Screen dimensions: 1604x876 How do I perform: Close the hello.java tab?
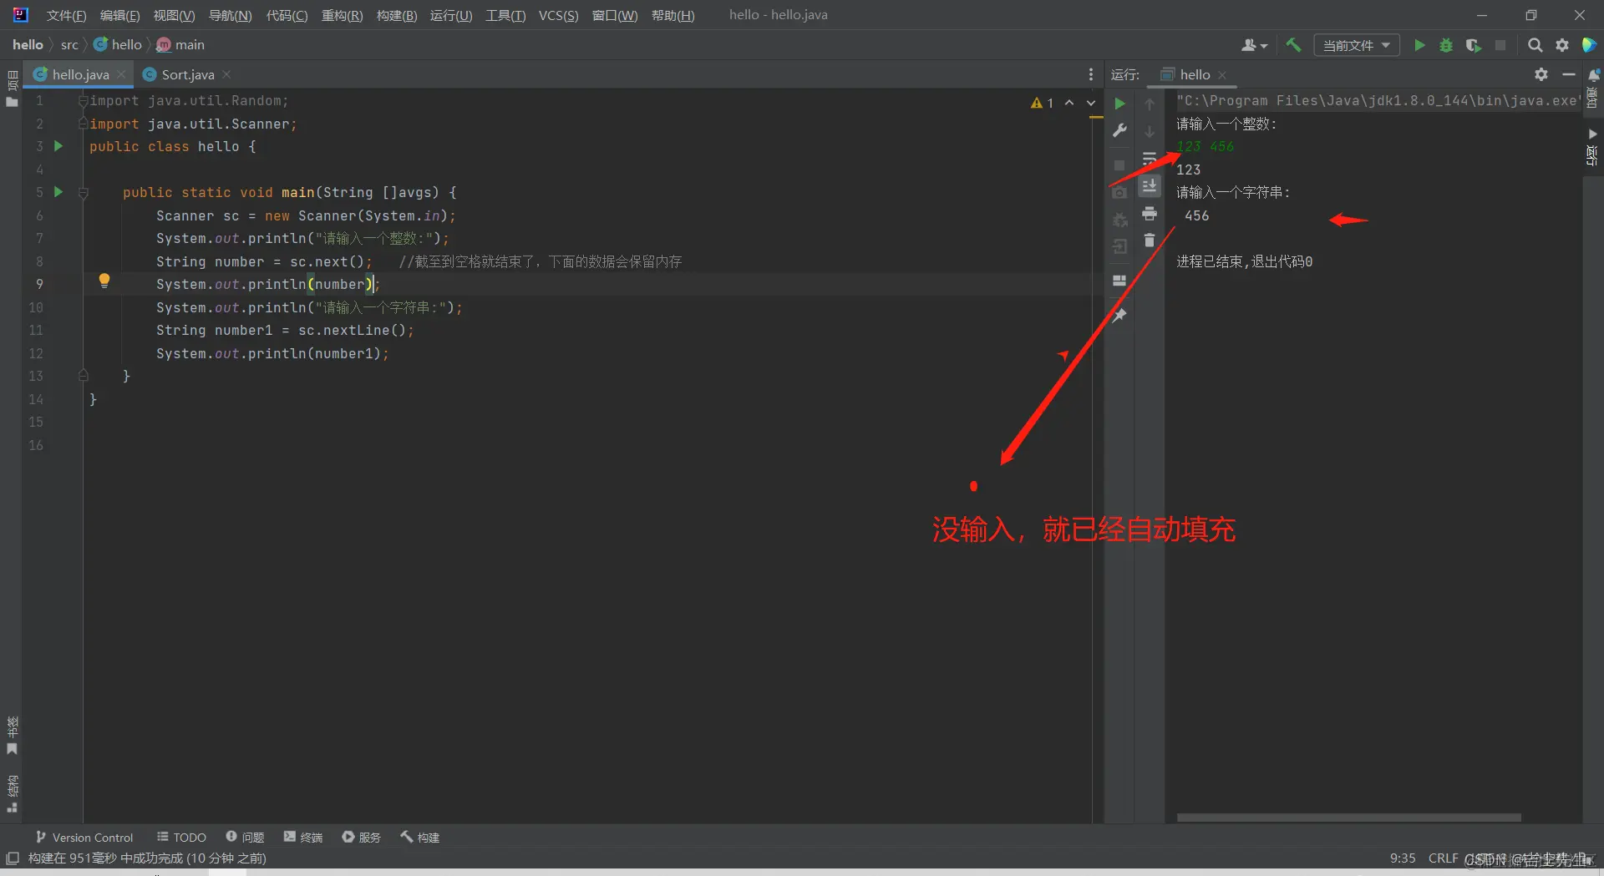pyautogui.click(x=121, y=74)
